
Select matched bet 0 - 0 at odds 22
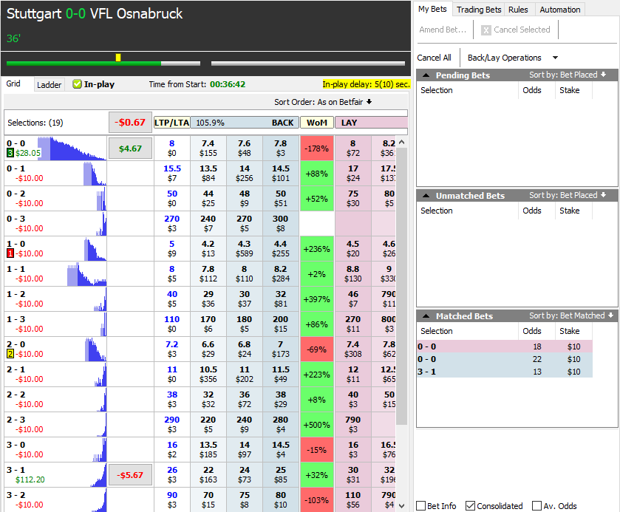505,359
